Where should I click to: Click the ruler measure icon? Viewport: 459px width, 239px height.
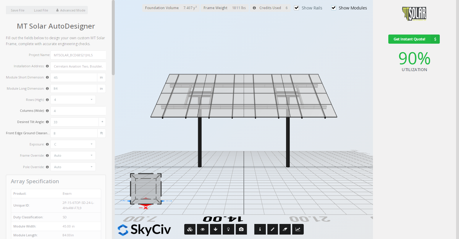[x=273, y=229]
